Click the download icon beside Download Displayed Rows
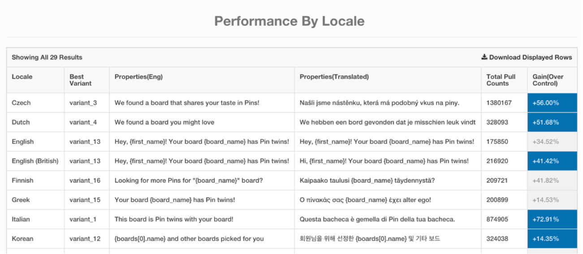The image size is (583, 254). pos(484,57)
